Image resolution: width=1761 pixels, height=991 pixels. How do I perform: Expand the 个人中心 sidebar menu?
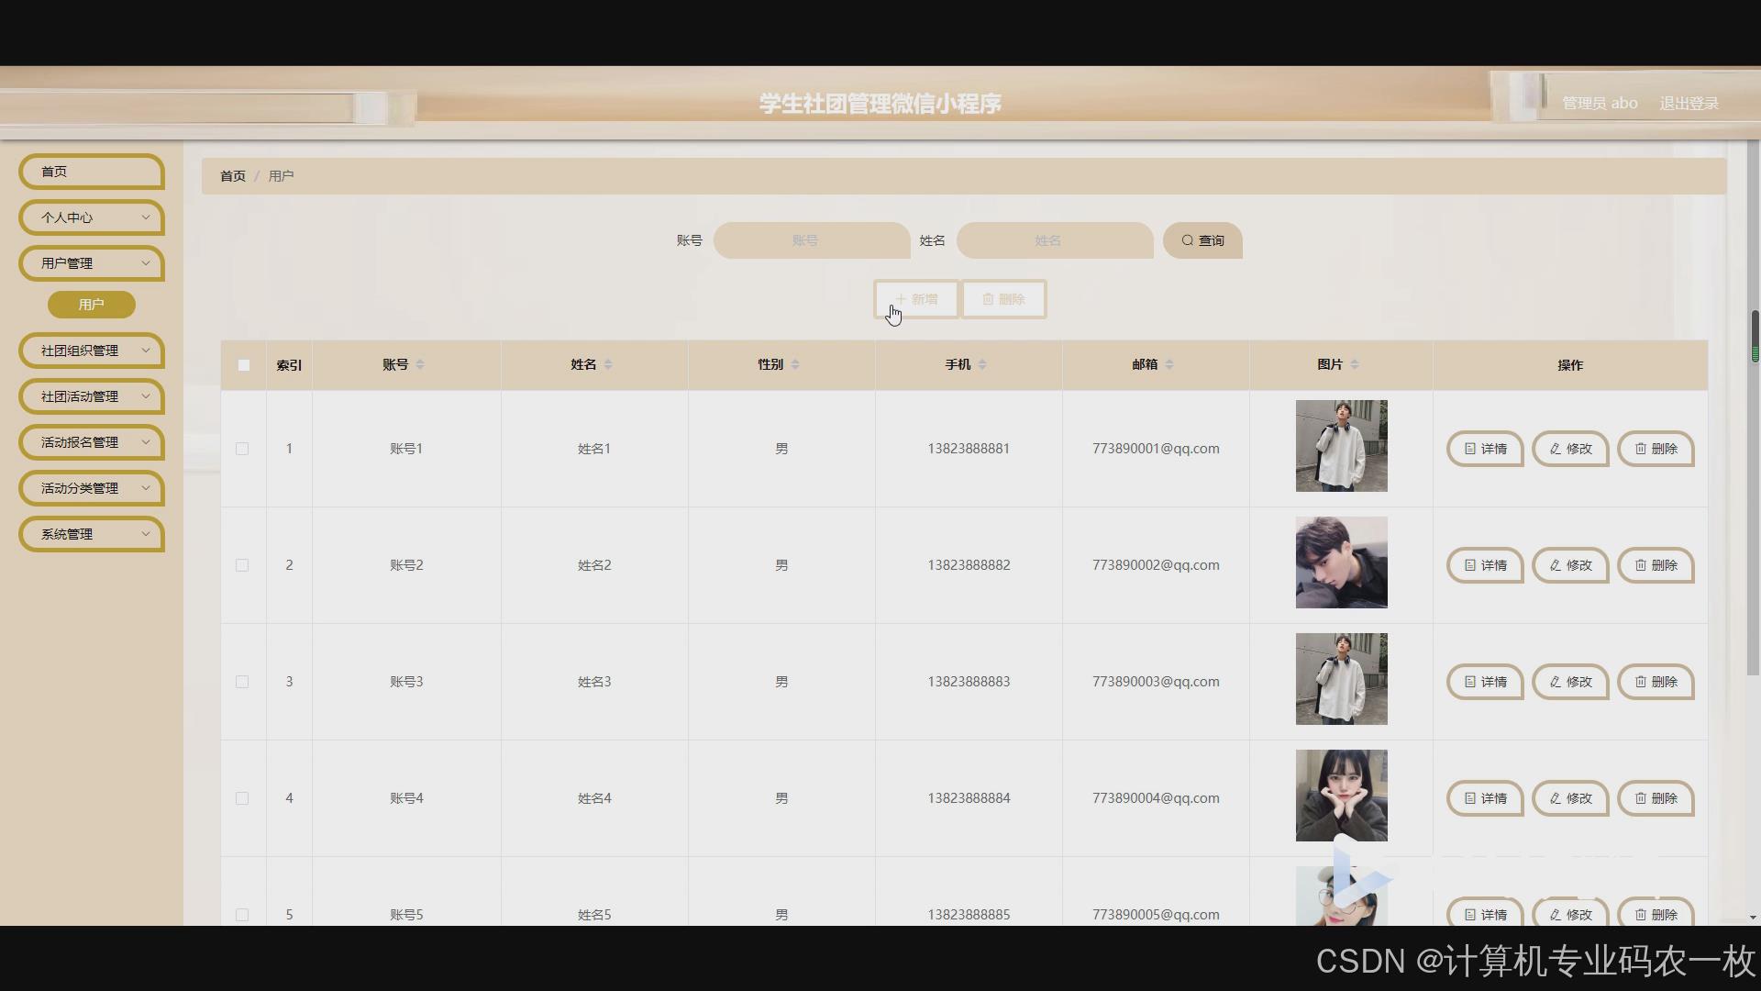[x=92, y=217]
